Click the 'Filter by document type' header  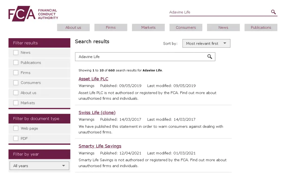tap(39, 119)
